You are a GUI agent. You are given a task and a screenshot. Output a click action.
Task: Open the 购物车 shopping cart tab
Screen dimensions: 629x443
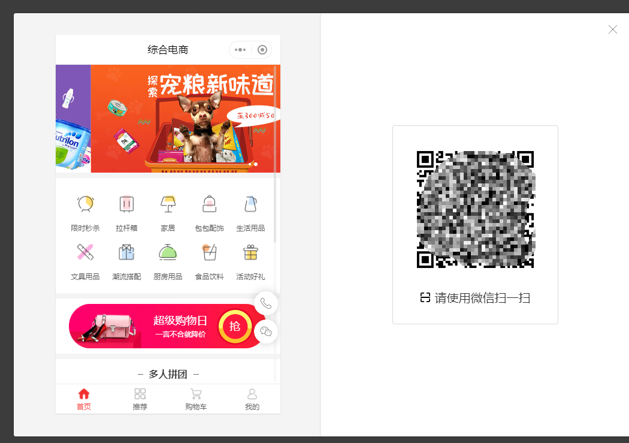pyautogui.click(x=196, y=399)
